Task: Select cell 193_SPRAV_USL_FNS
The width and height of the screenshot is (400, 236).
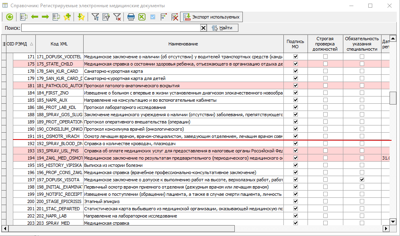Action: 59,151
